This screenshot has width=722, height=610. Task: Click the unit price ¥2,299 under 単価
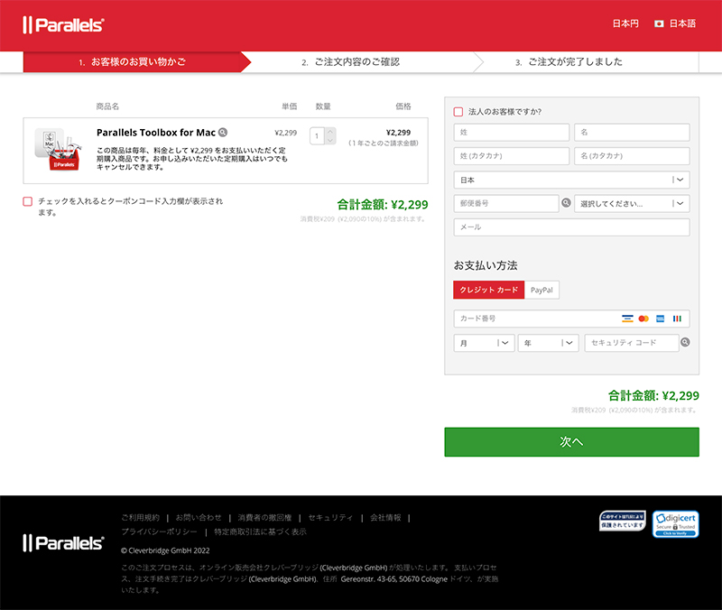coord(285,133)
